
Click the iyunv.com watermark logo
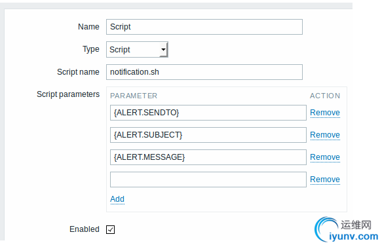[x=346, y=229]
